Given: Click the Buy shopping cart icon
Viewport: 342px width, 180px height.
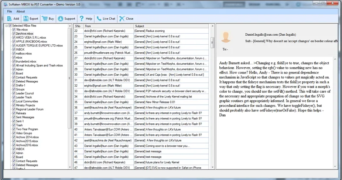Looking at the screenshot, I should [45, 18].
